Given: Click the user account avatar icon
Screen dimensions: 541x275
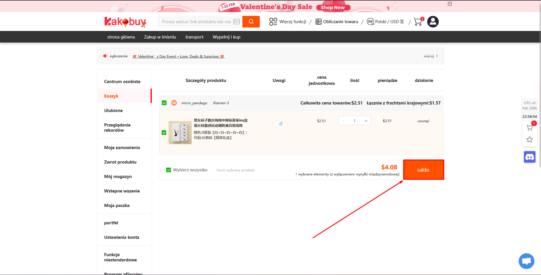Looking at the screenshot, I should 433,21.
